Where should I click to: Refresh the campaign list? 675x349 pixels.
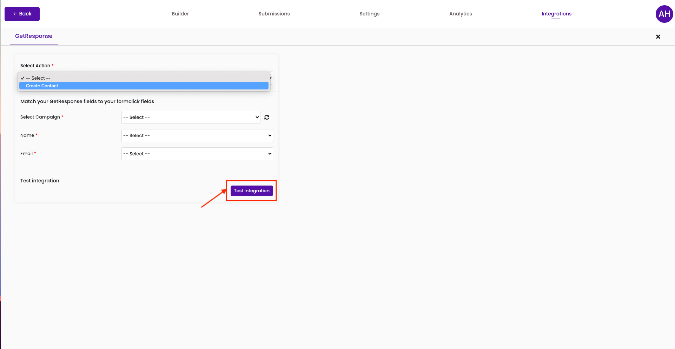click(267, 117)
